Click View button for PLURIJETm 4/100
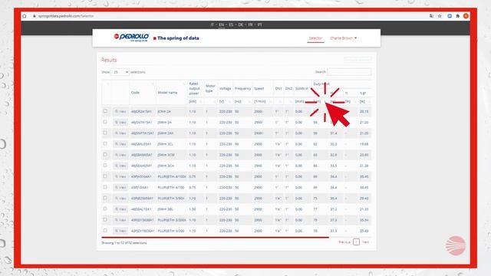This screenshot has width=491, height=276. pos(120,187)
